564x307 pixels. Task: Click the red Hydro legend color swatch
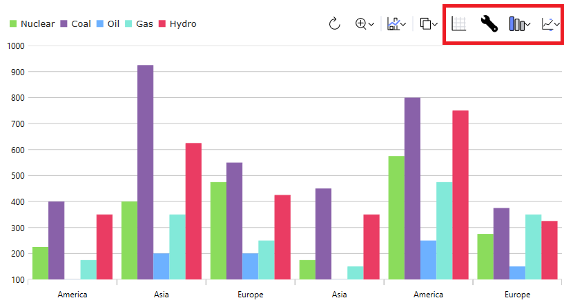[163, 24]
